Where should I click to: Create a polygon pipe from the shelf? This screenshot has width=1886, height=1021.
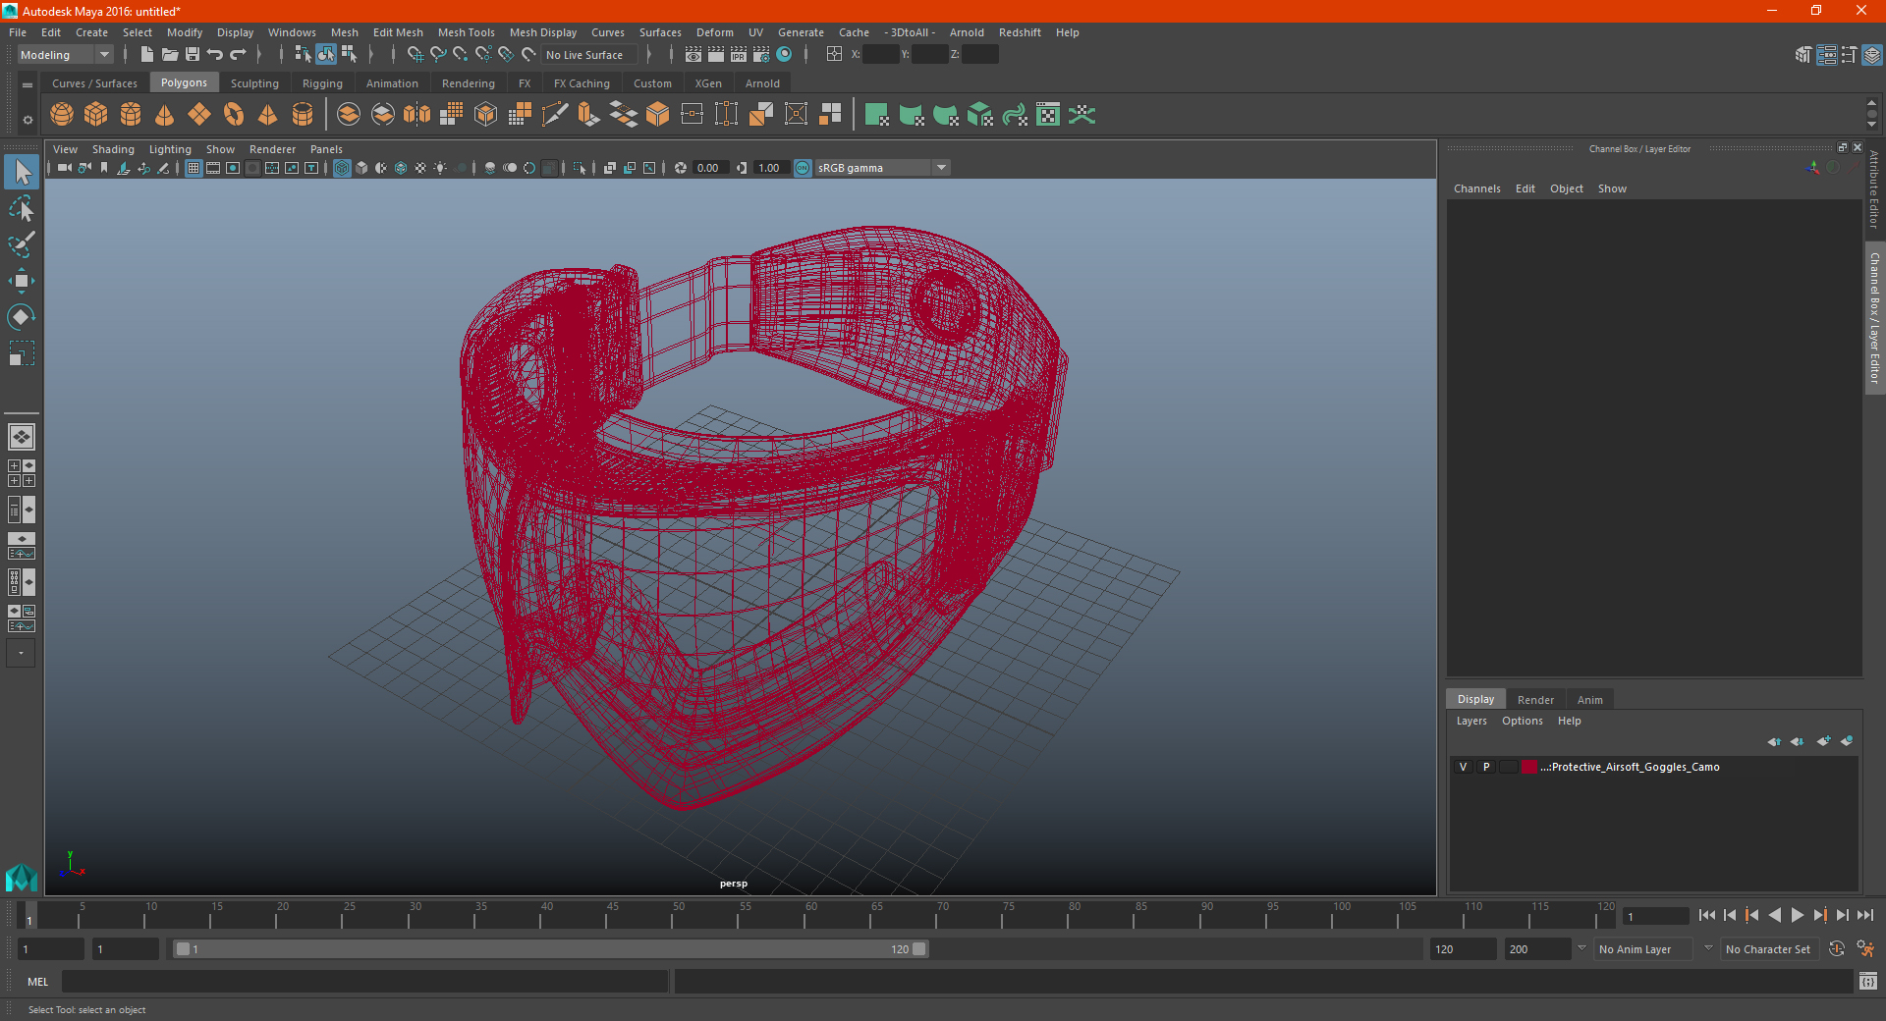[x=303, y=115]
